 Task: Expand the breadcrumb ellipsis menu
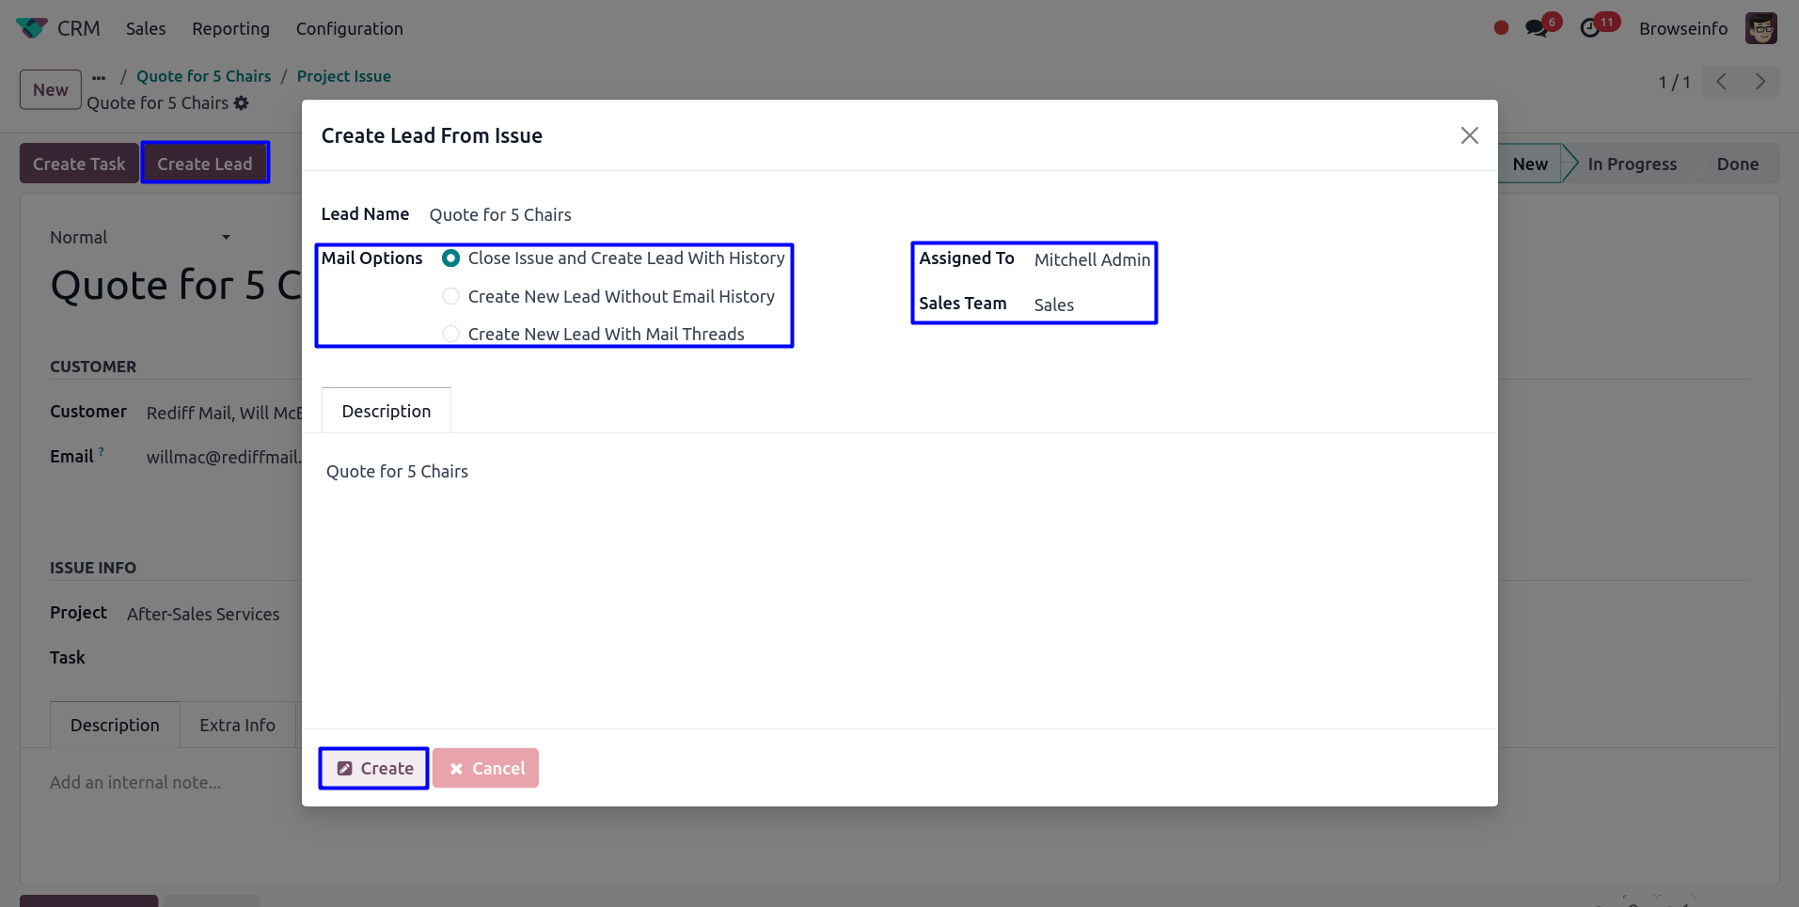click(99, 77)
